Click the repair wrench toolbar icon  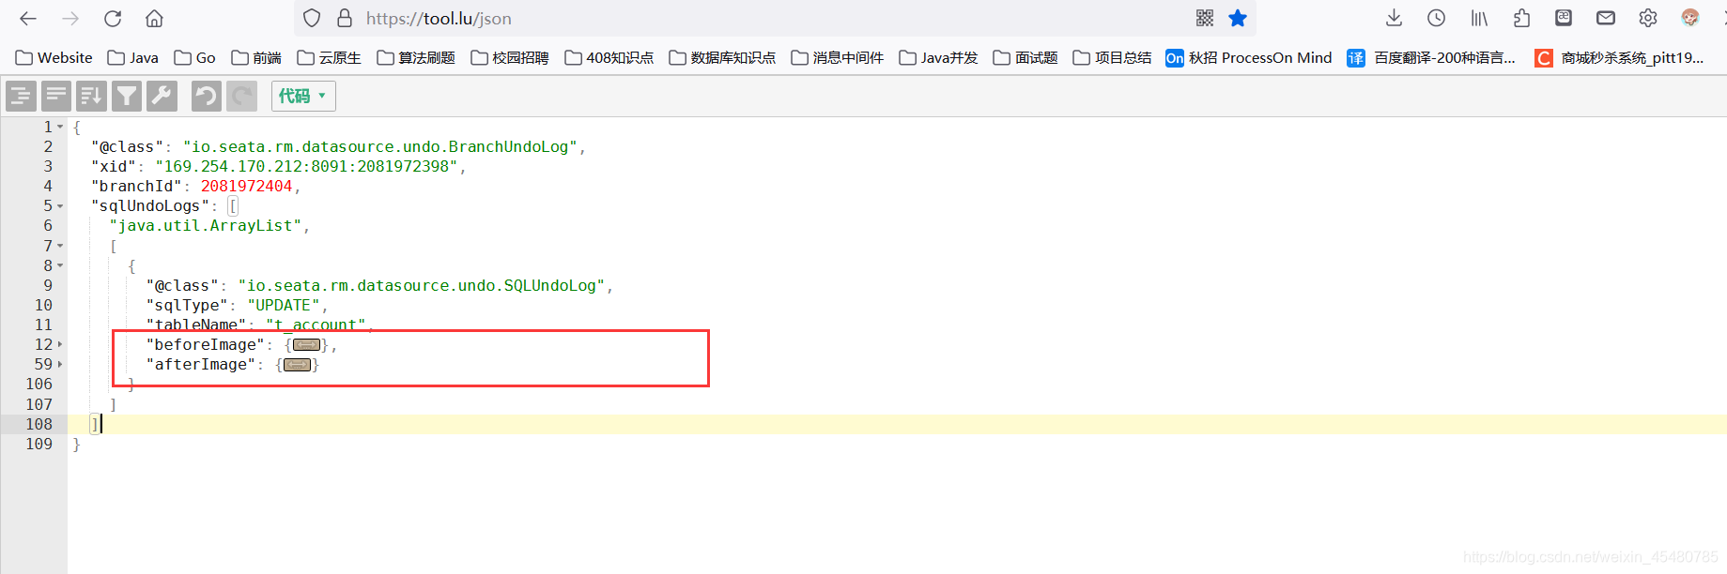[162, 96]
